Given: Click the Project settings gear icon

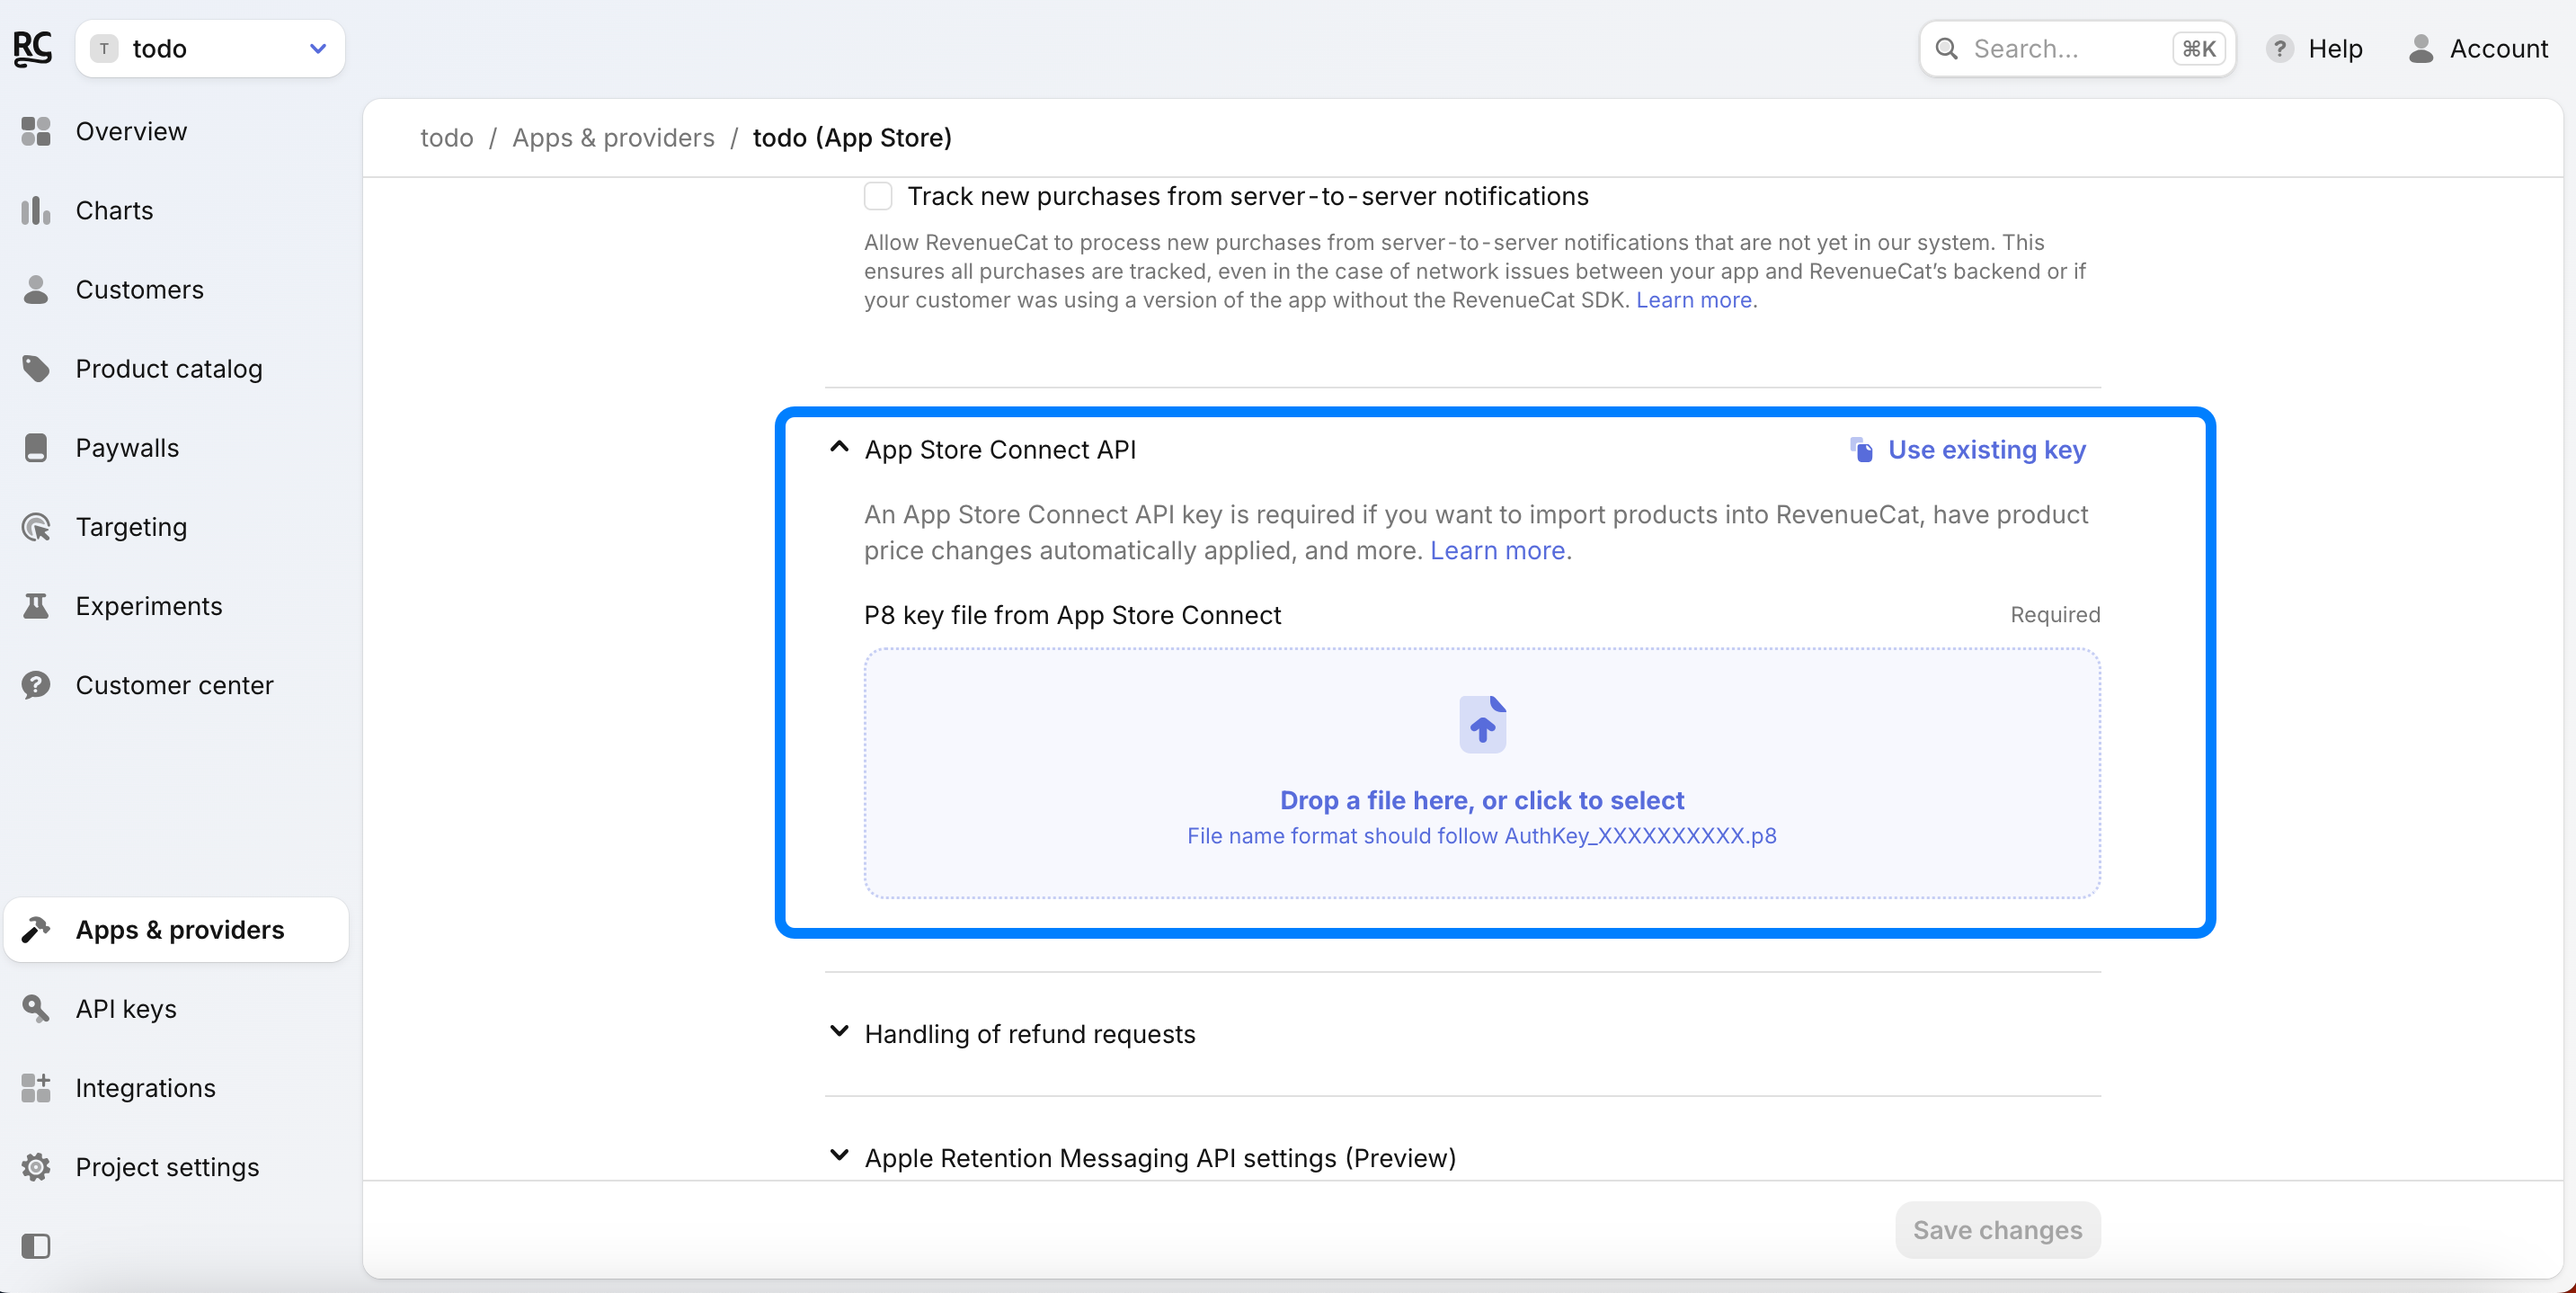Looking at the screenshot, I should pos(36,1167).
